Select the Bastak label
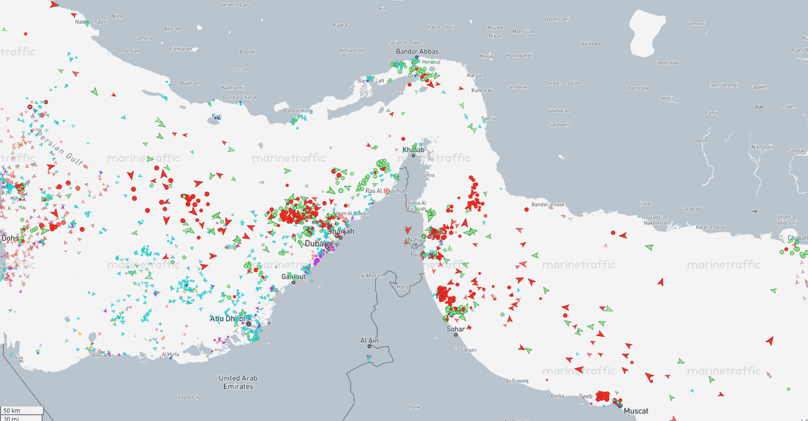This screenshot has width=808, height=421. click(248, 52)
